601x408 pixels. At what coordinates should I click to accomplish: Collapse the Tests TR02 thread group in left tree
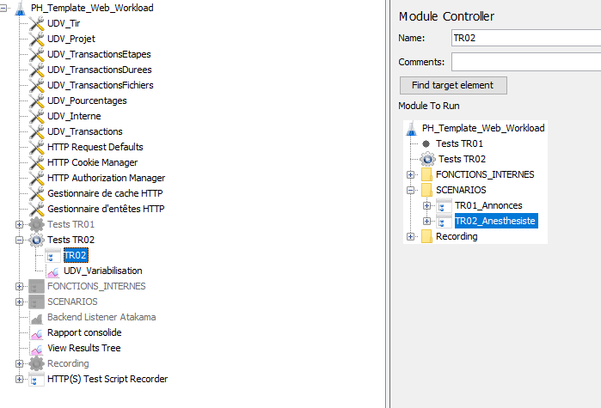pos(19,240)
